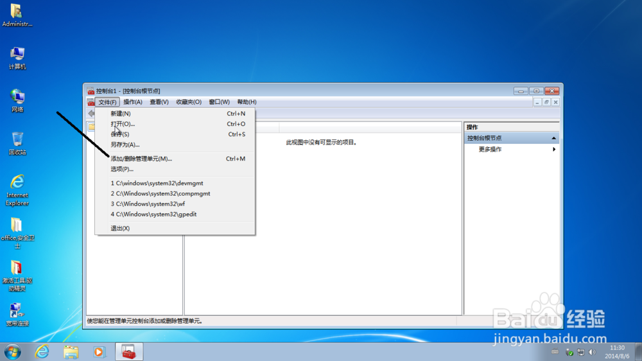Minimize the inner console child window
Image resolution: width=642 pixels, height=361 pixels.
coord(537,102)
